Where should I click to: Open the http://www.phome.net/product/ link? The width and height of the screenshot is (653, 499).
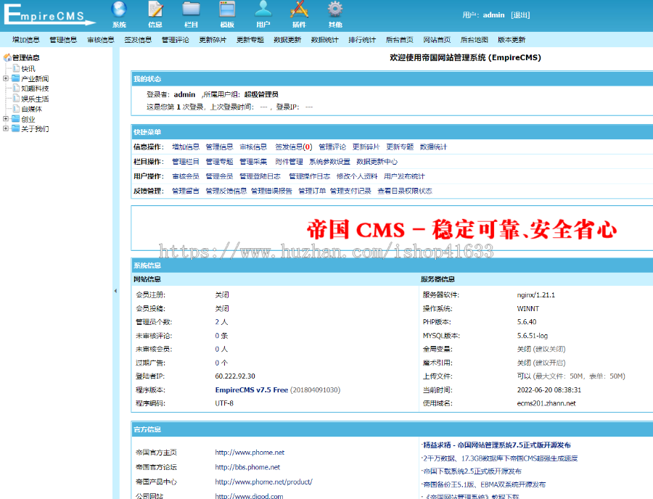tap(263, 482)
